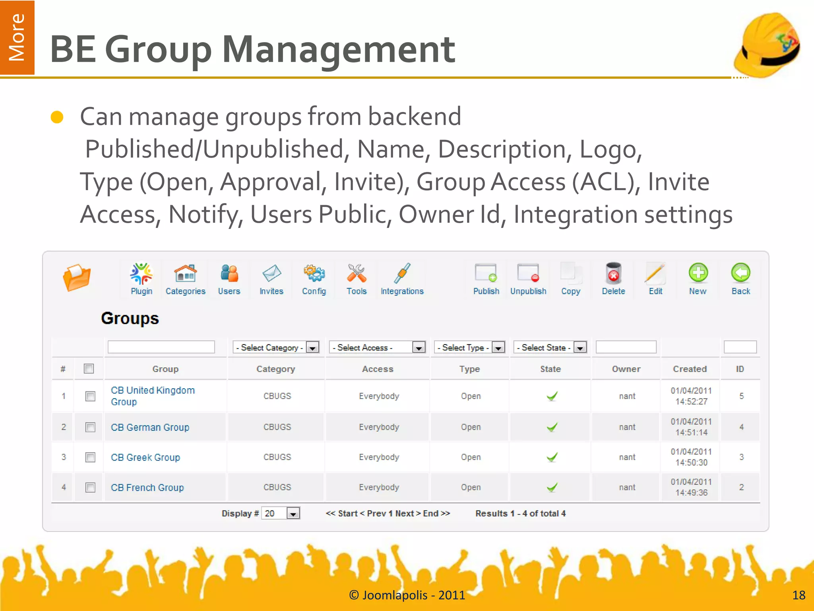Sort by the Type column header

(x=469, y=369)
